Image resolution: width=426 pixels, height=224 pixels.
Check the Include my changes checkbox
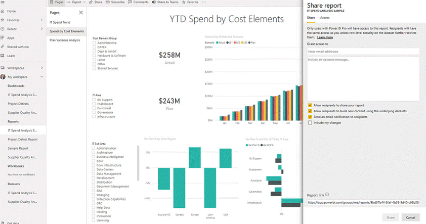pos(310,123)
